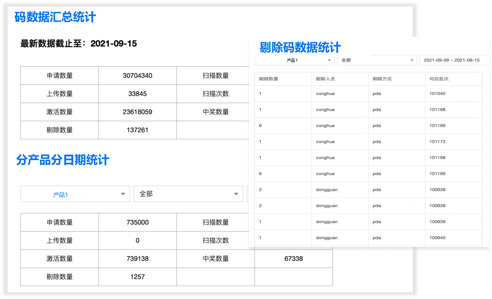Image resolution: width=492 pixels, height=299 pixels.
Task: Open the 产品1 dropdown under 分产品分日期统计
Action: tap(75, 194)
